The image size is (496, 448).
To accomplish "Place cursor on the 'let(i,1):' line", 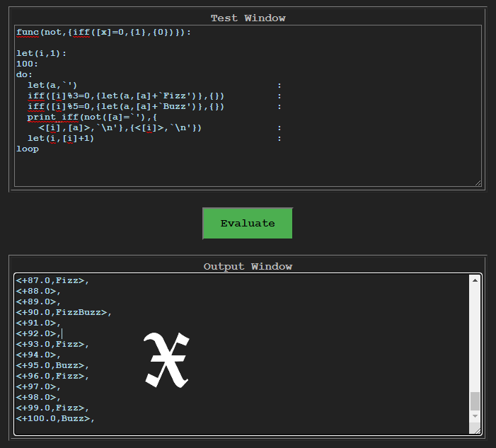I will click(41, 53).
